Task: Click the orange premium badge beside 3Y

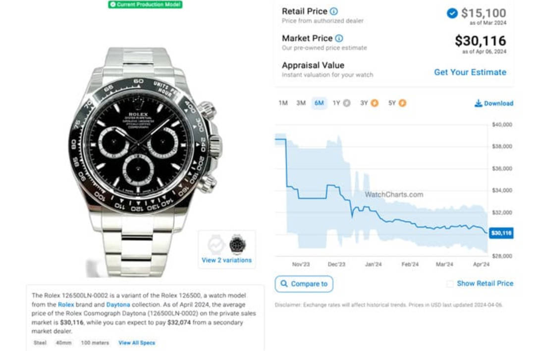Action: pyautogui.click(x=375, y=103)
